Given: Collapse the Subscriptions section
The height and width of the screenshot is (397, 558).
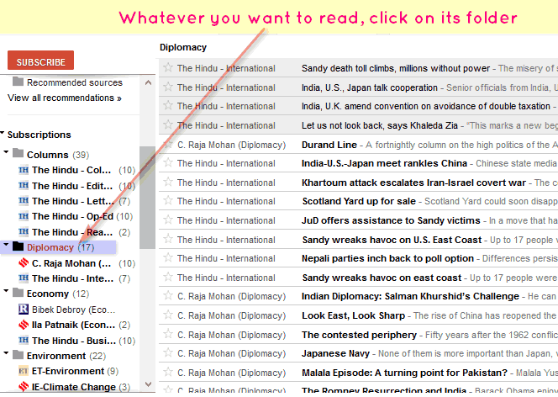Looking at the screenshot, I should pos(3,134).
